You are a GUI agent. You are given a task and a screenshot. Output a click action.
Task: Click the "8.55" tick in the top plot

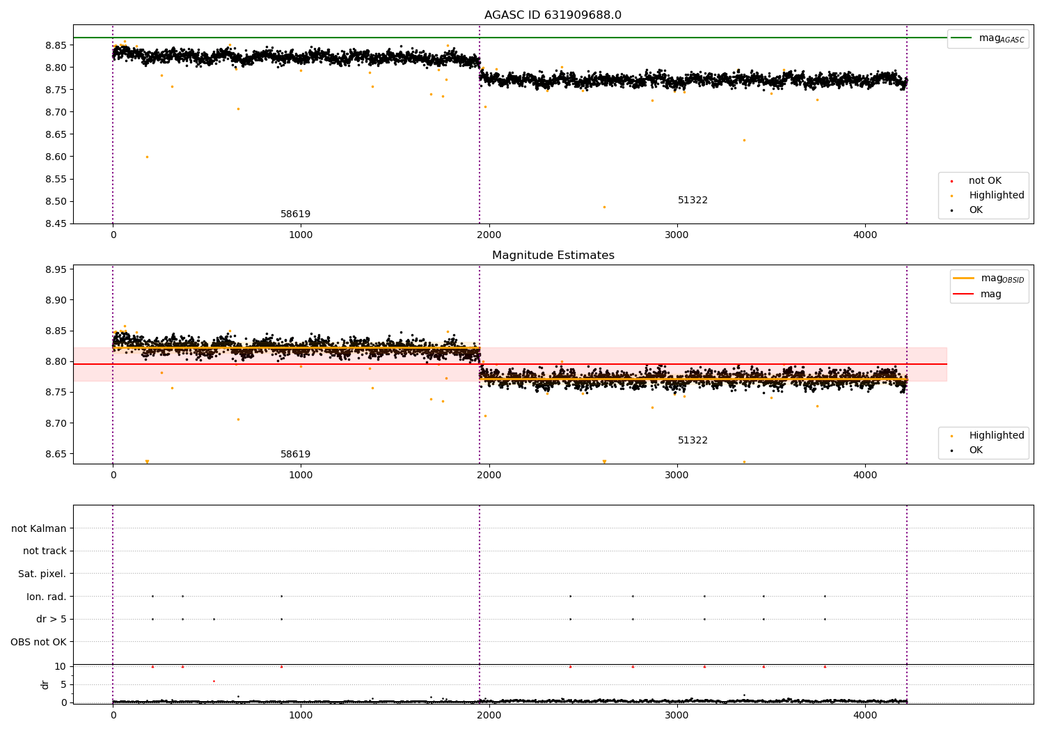pyautogui.click(x=56, y=180)
